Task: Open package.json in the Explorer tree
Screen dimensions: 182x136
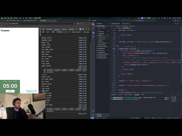Action: click(x=101, y=48)
